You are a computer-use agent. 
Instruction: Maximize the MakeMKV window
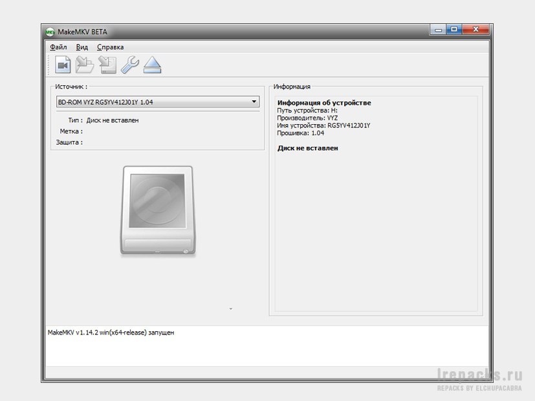454,30
